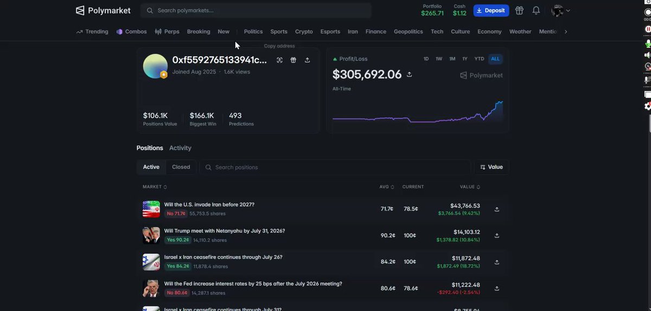
Task: Share the Trump meet Netanyahu position
Action: point(497,236)
